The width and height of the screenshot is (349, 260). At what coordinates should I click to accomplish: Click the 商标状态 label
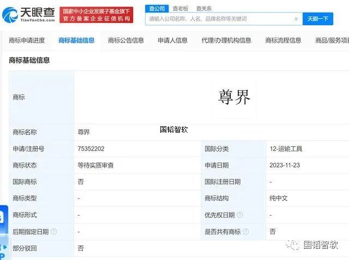(25, 166)
